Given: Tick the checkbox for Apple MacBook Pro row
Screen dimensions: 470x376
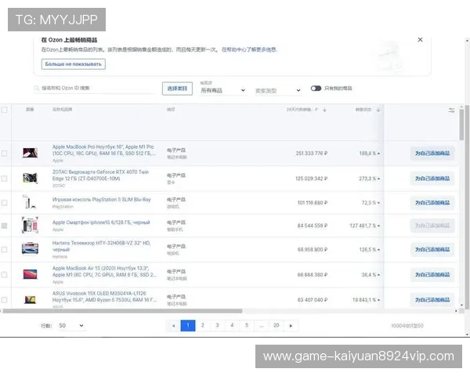Looking at the screenshot, I should pos(5,154).
